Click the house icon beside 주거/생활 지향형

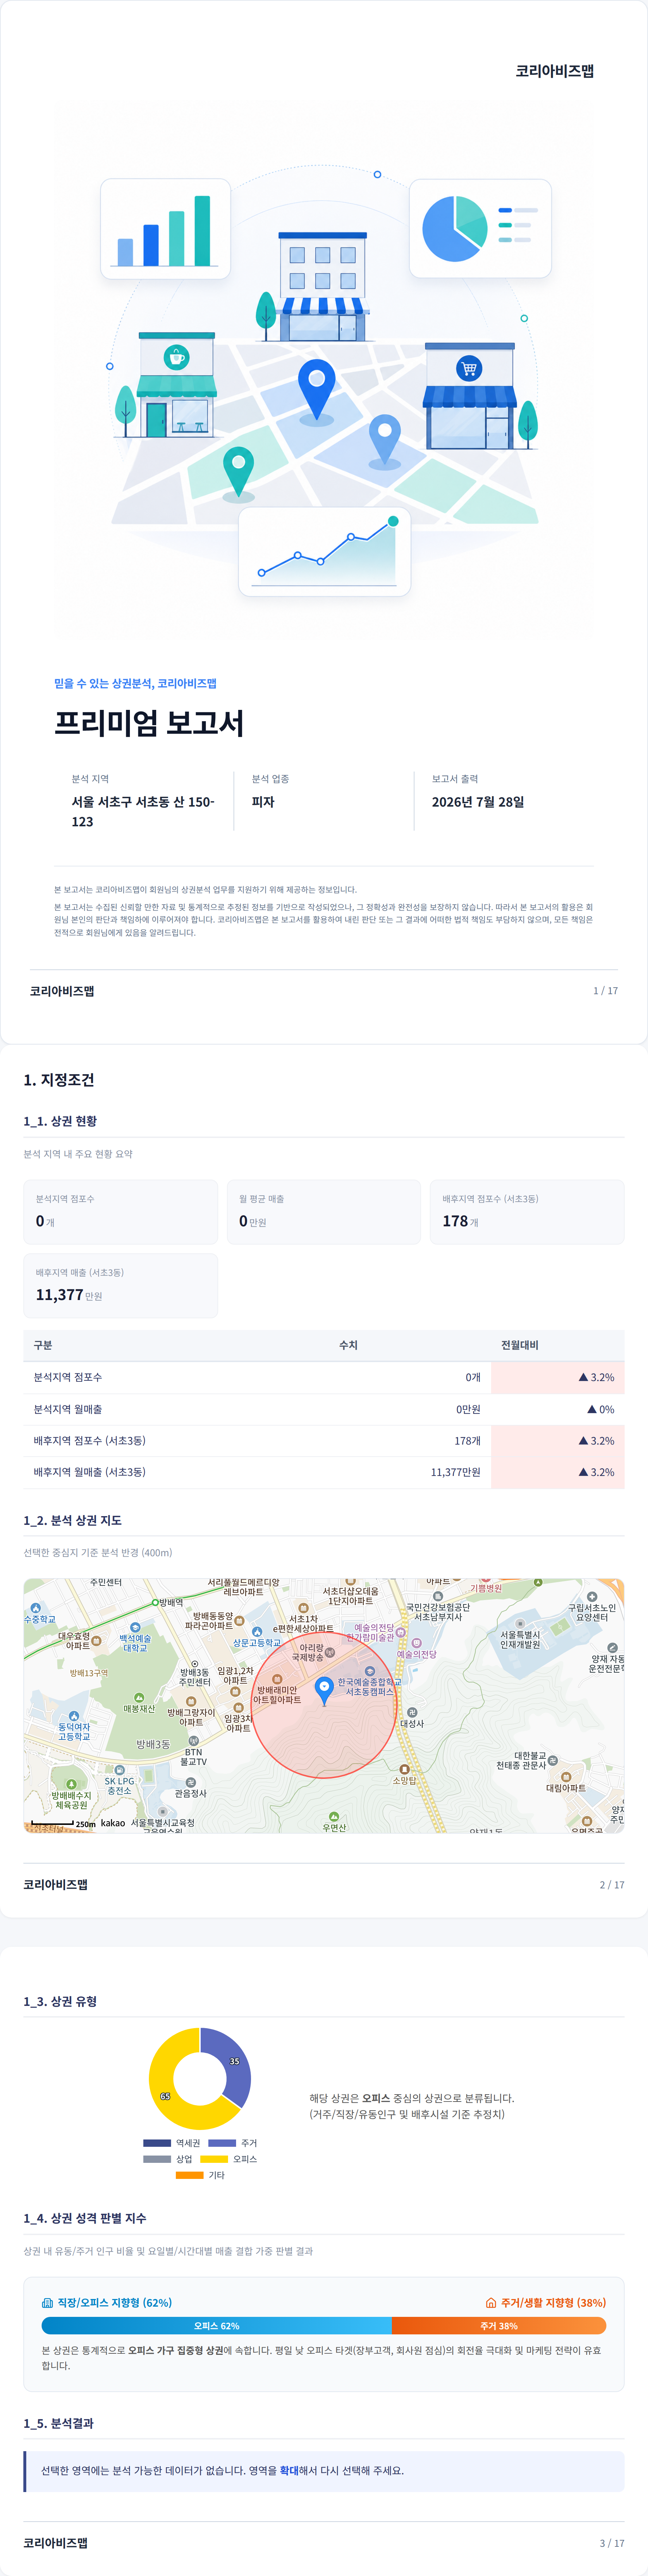pyautogui.click(x=491, y=2303)
